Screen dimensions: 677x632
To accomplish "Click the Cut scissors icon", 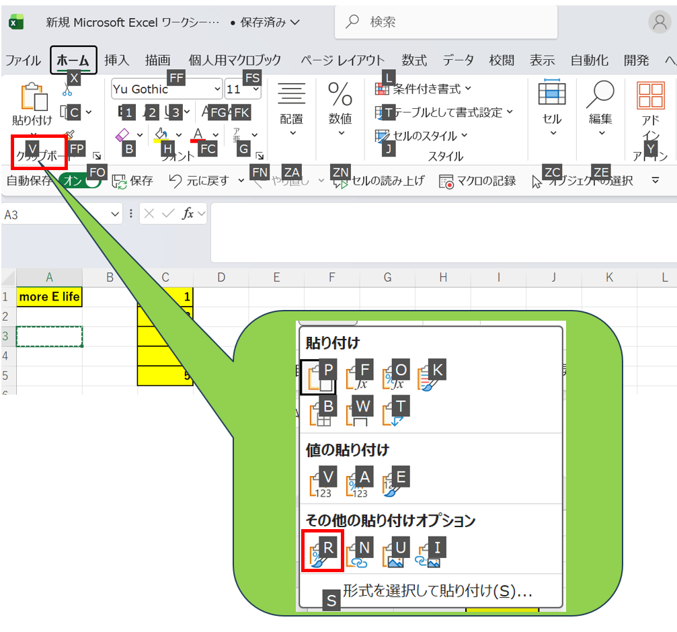I will [x=67, y=89].
